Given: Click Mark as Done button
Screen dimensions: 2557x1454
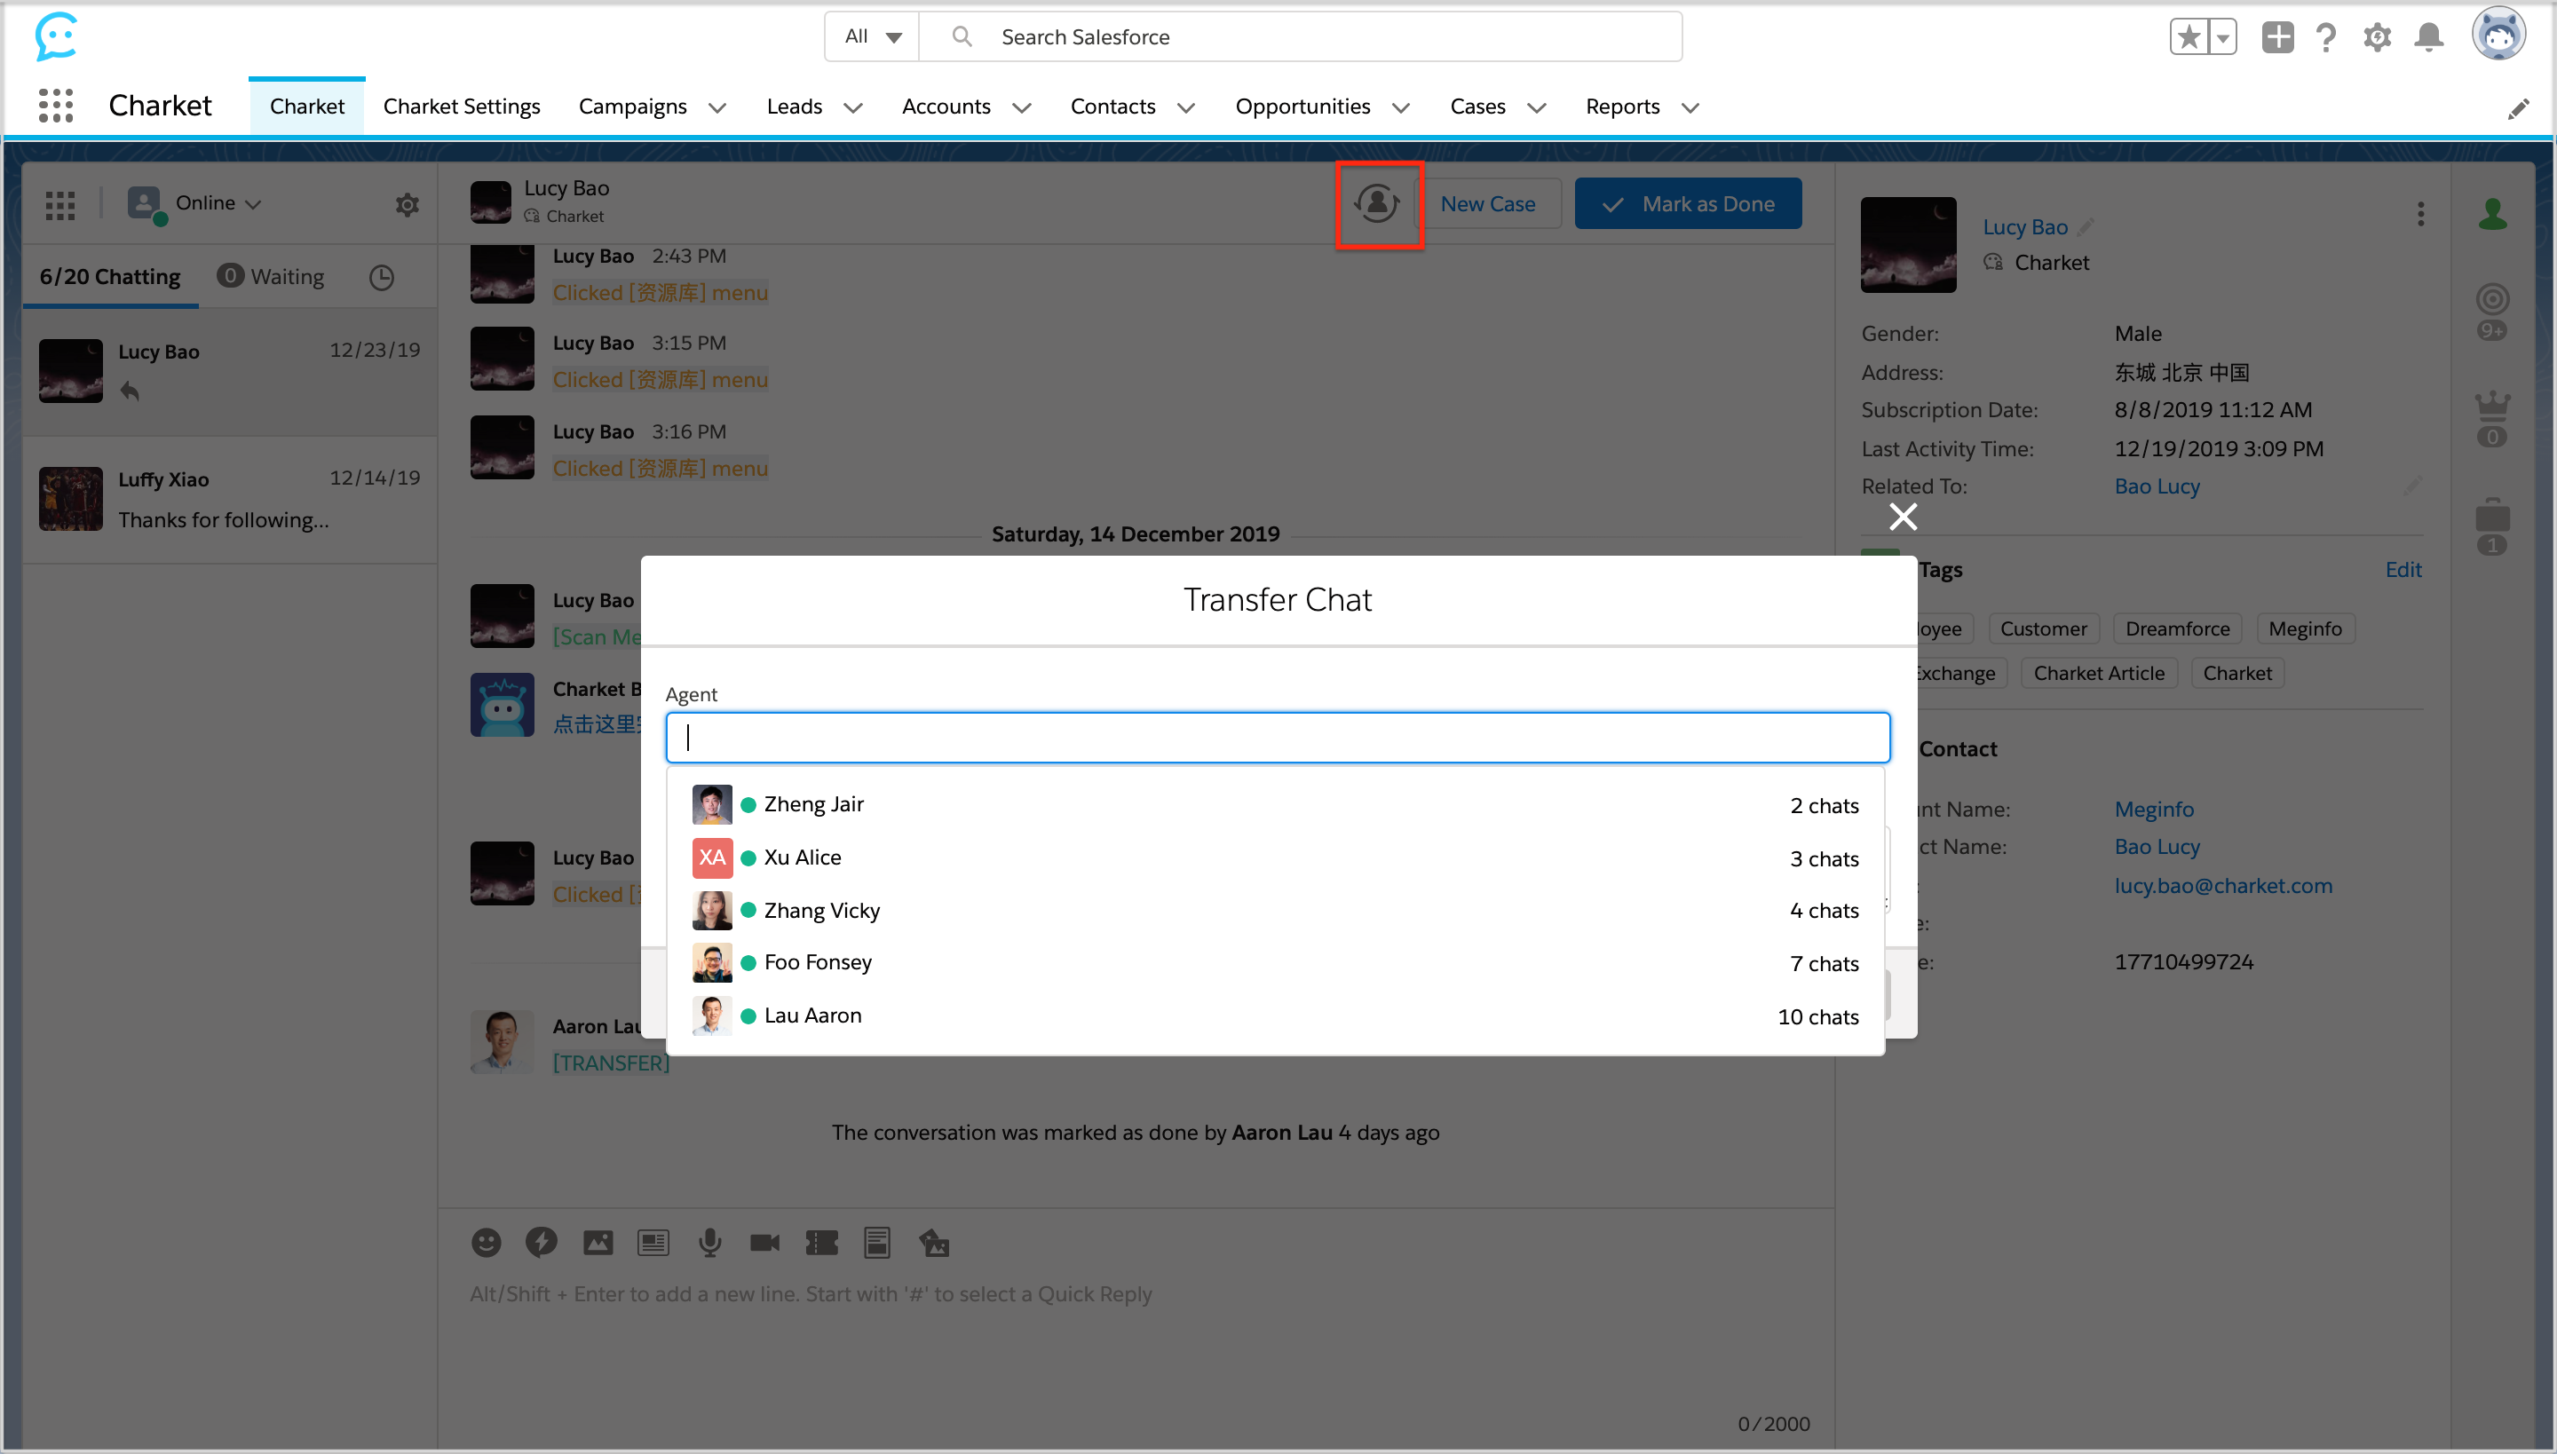Looking at the screenshot, I should coord(1688,204).
